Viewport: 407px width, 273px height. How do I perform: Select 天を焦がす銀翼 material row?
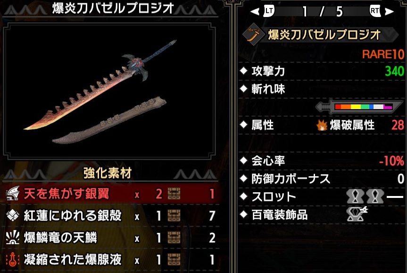(x=110, y=194)
